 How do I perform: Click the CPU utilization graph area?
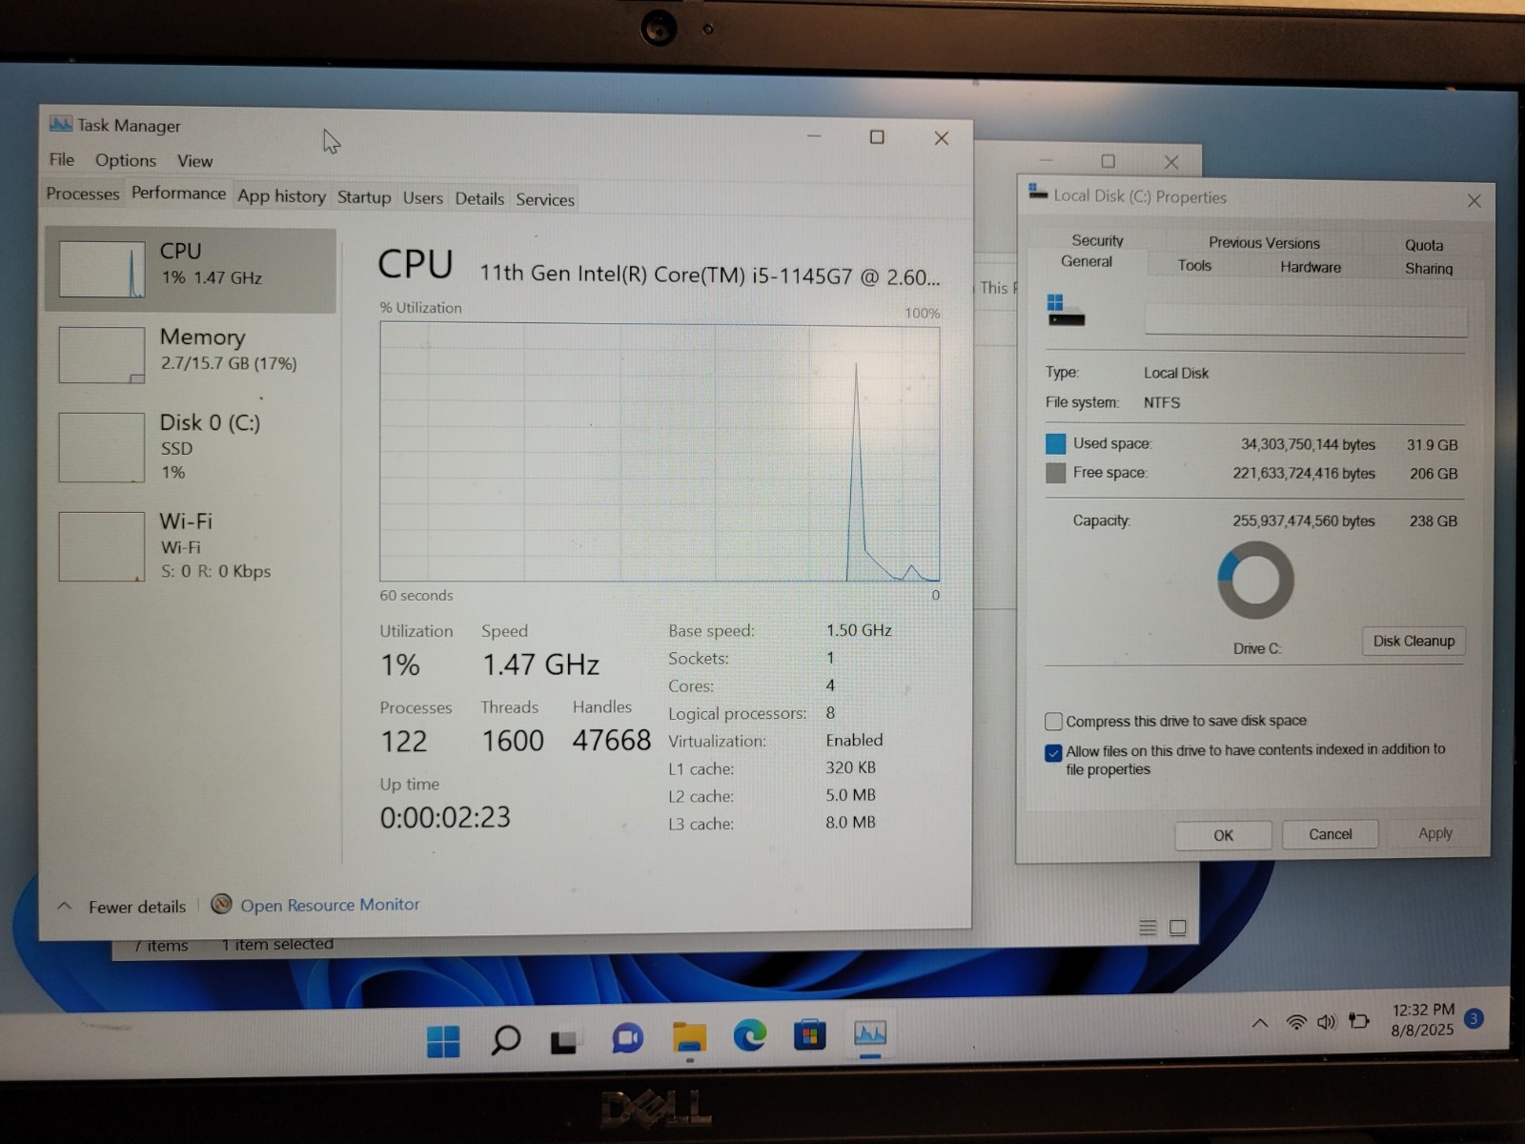coord(660,452)
